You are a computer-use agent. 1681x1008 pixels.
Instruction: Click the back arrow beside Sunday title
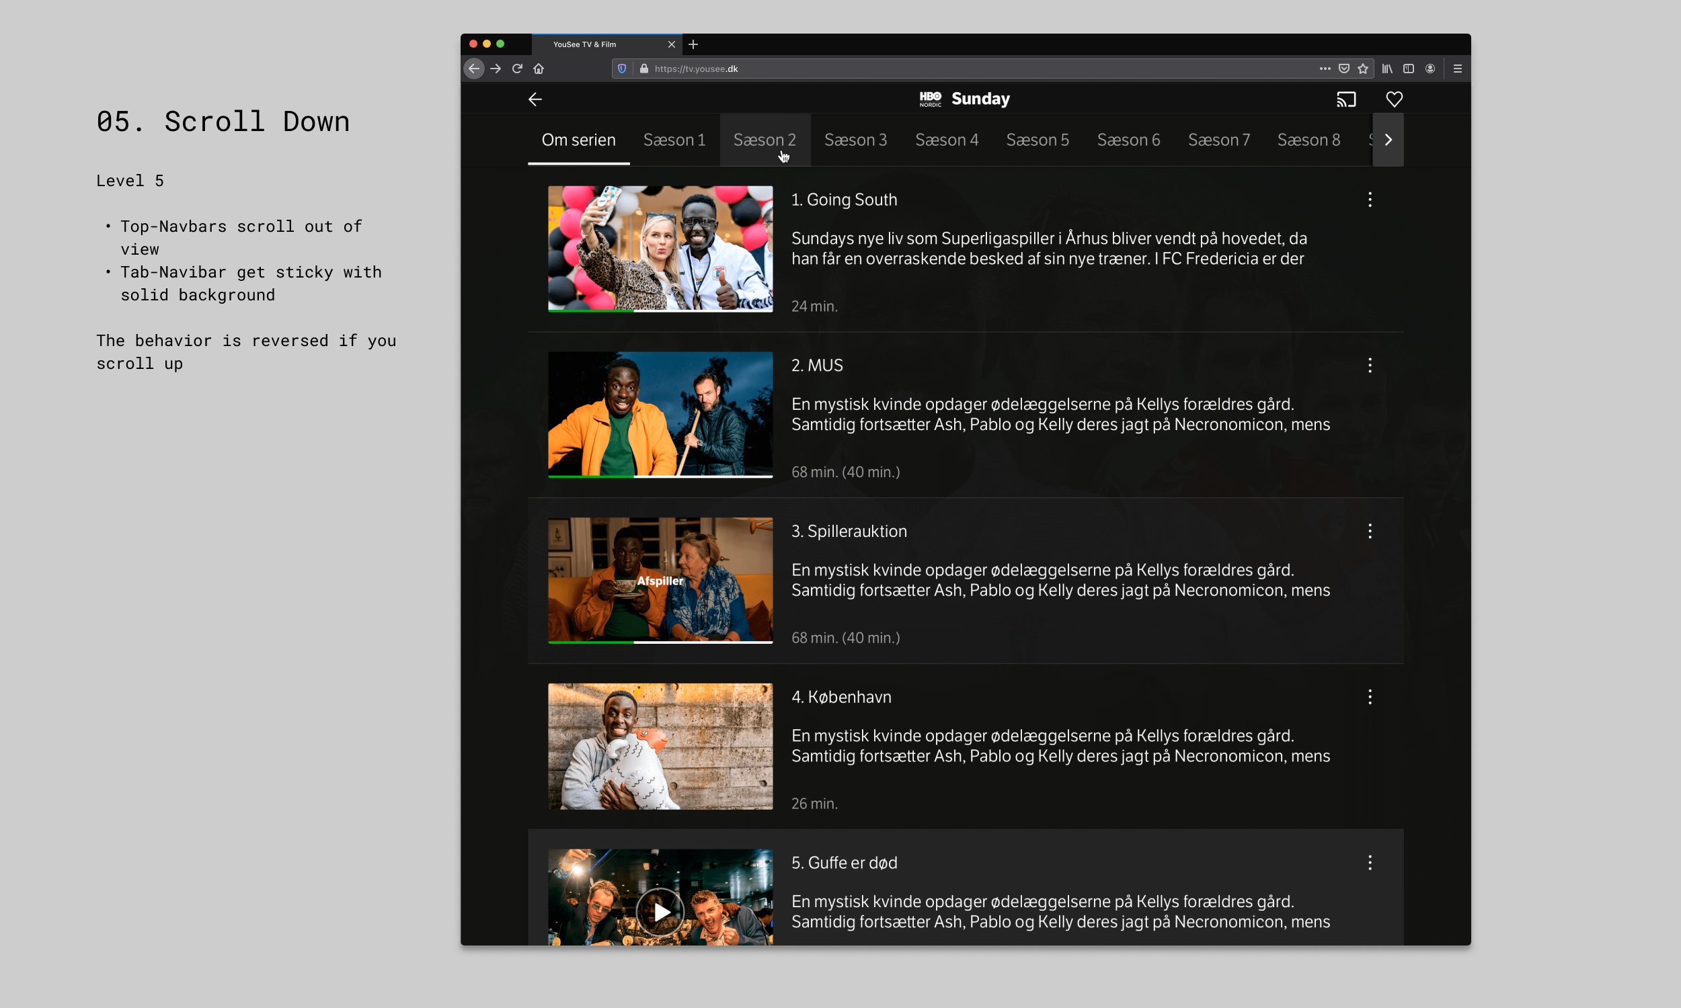tap(535, 99)
